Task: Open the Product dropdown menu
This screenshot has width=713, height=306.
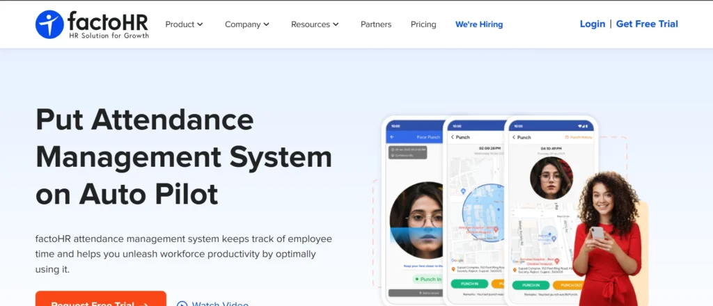Action: click(x=184, y=24)
